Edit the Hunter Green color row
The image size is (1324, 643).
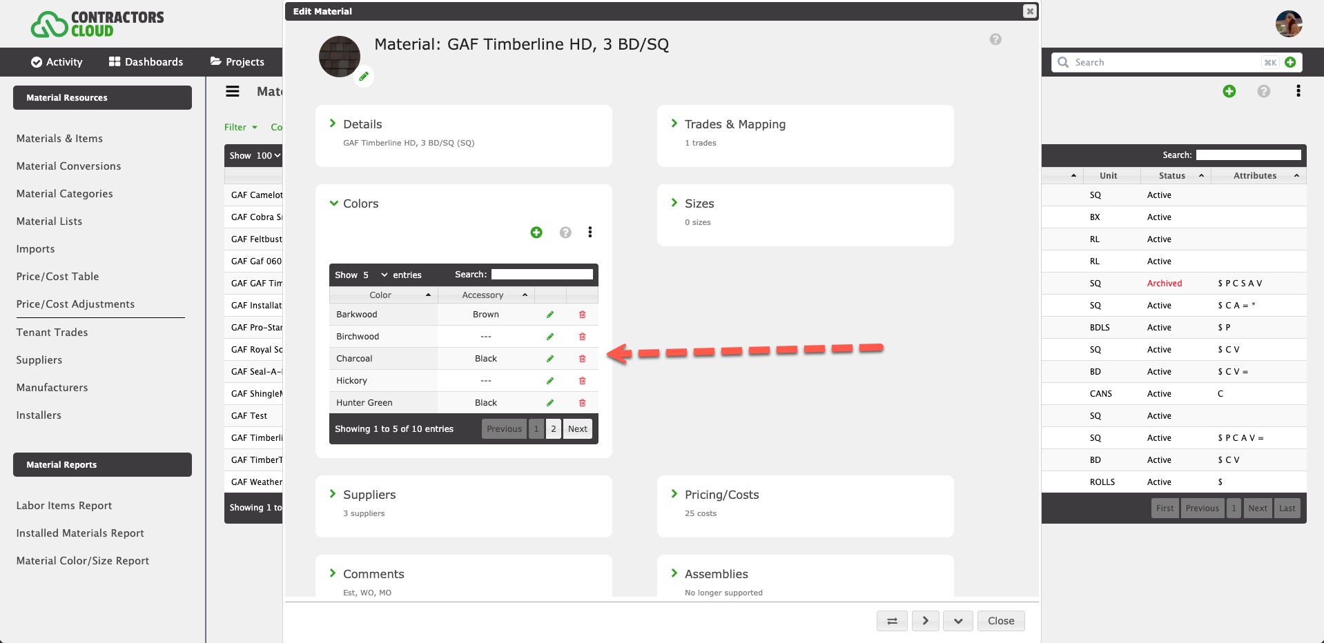(x=550, y=403)
